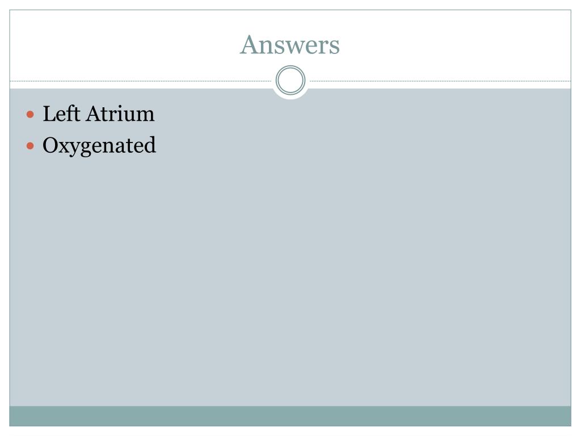This screenshot has height=436, width=581.
Task: Click the orange bullet beside Left Atrium
Action: pos(31,114)
